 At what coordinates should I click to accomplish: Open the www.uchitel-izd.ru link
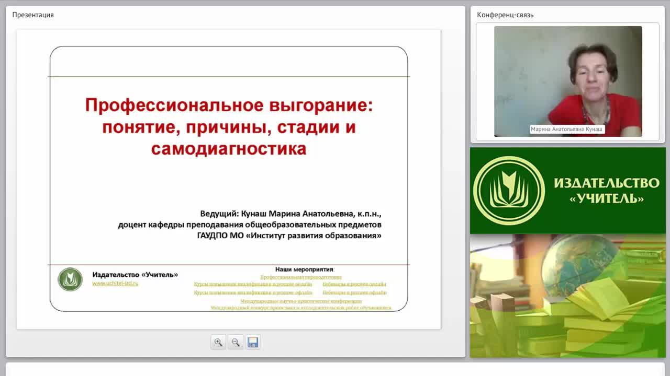(115, 284)
